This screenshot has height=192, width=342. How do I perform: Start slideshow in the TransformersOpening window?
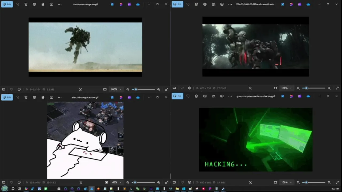[x=222, y=4]
